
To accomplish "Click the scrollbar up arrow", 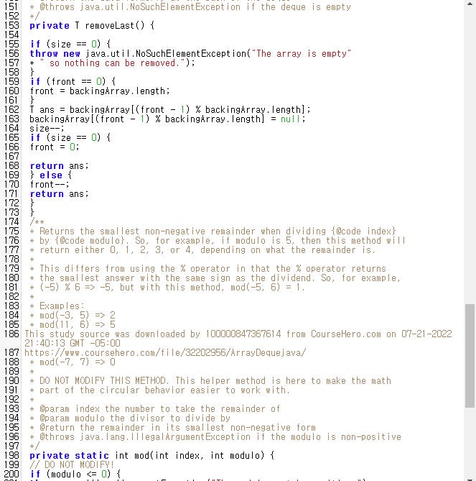I will click(x=470, y=4).
